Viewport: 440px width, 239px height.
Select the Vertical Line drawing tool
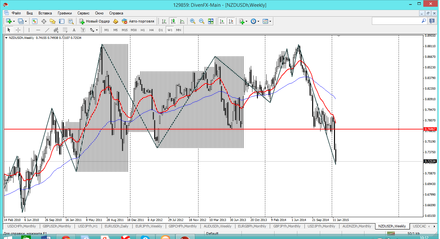coord(29,30)
